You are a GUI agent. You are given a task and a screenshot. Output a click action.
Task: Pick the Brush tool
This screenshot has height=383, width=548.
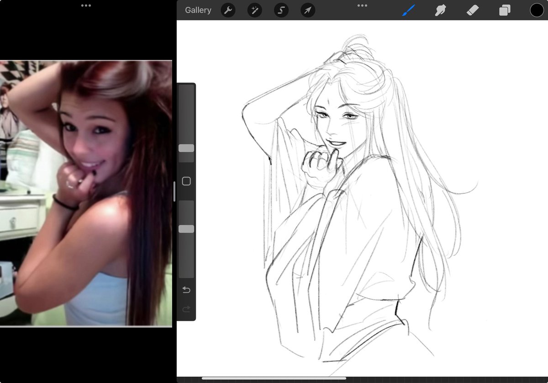click(x=409, y=10)
